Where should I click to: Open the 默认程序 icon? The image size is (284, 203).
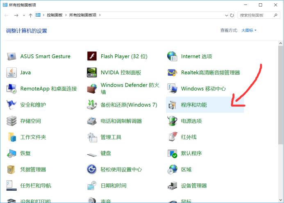172,154
